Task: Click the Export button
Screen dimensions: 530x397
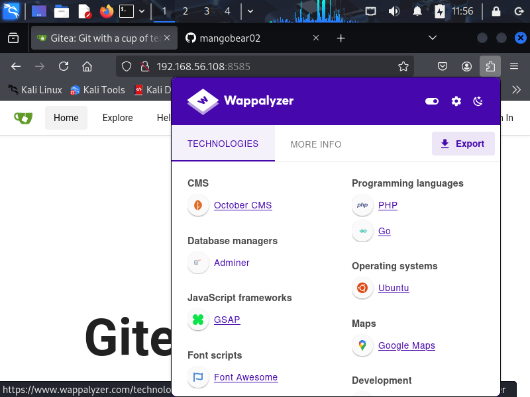Action: click(x=463, y=144)
